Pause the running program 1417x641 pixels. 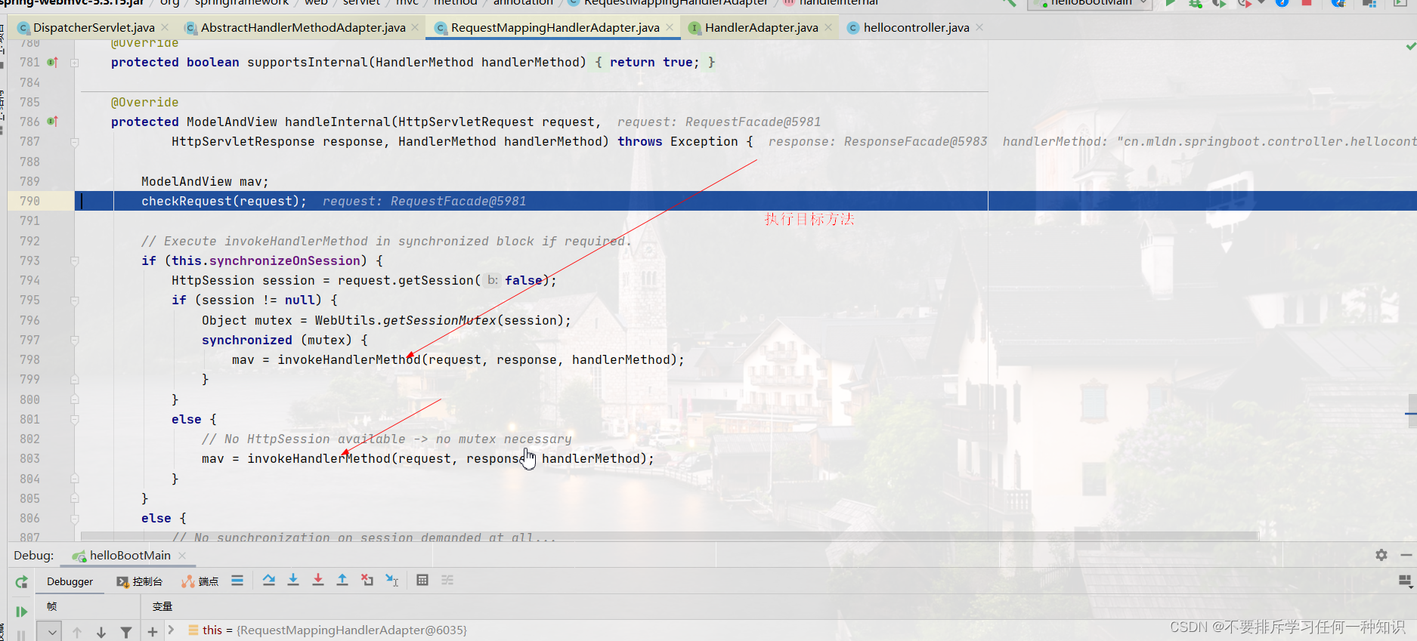21,635
